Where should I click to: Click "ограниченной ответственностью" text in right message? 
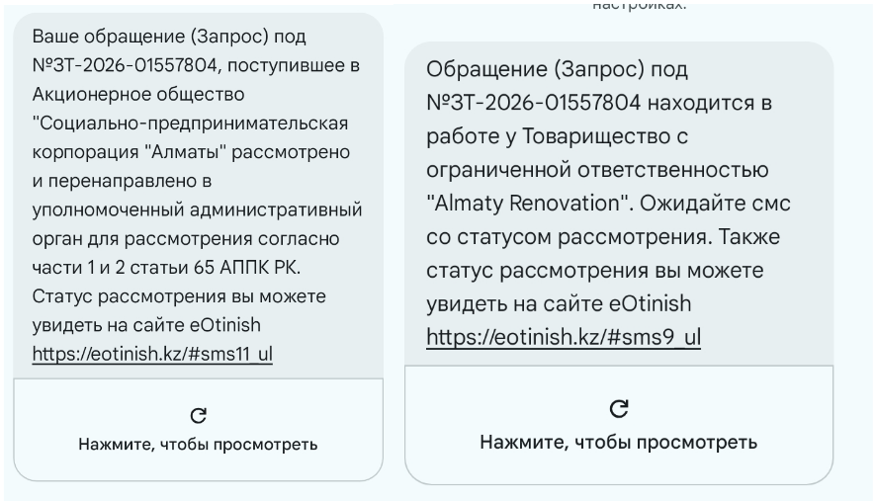click(x=596, y=169)
